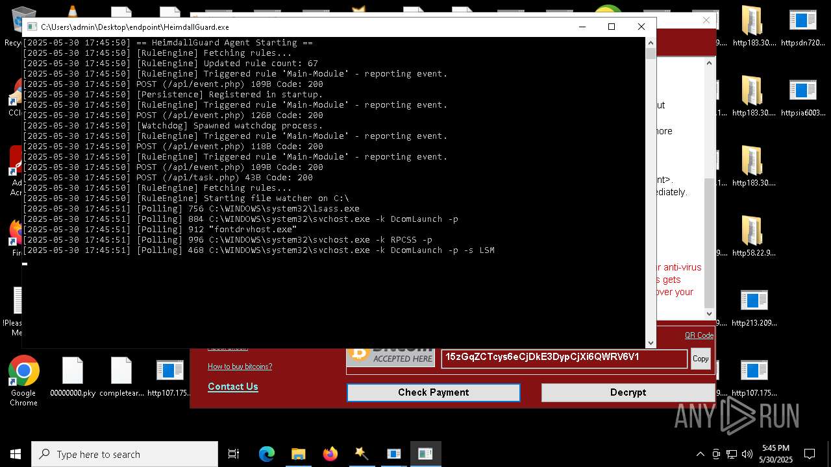Image resolution: width=831 pixels, height=467 pixels.
Task: Open the http213.209... desktop file
Action: click(x=754, y=307)
